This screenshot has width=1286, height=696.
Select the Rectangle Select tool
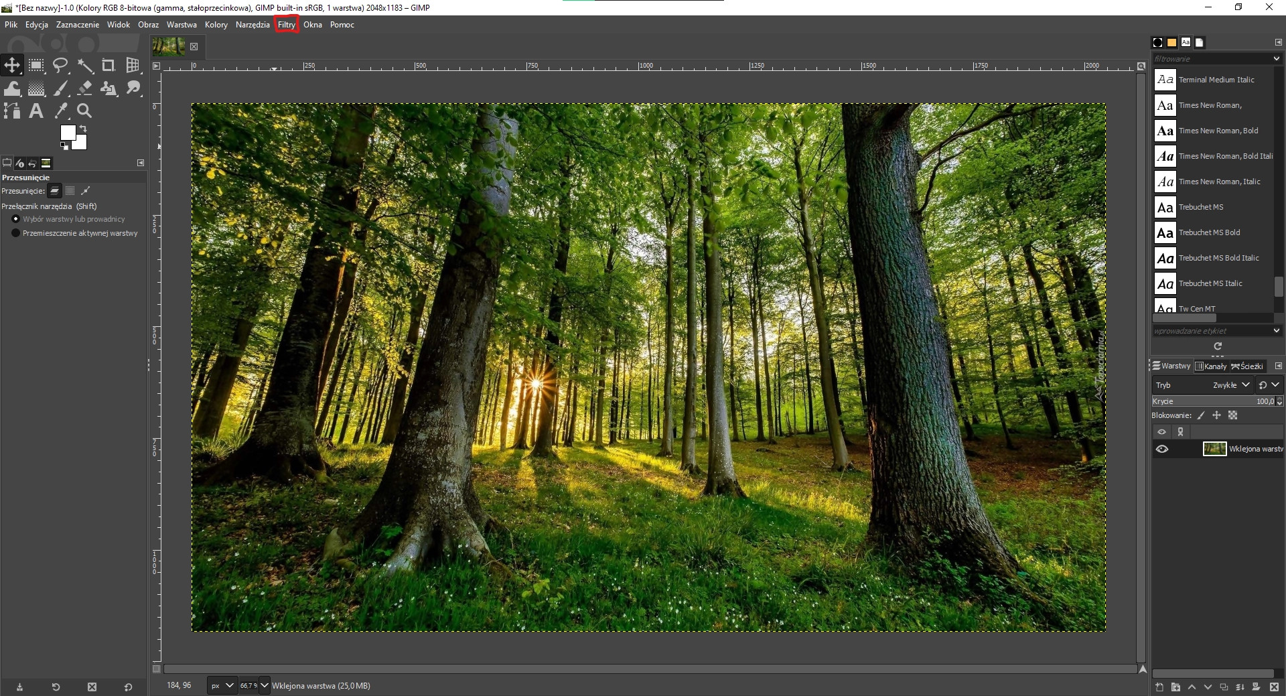[36, 65]
